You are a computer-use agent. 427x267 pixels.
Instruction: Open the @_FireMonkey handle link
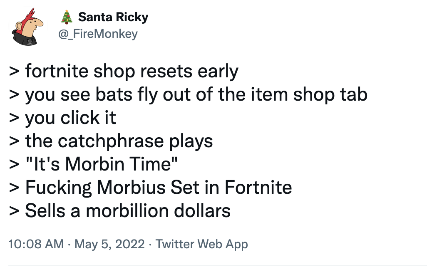pos(99,33)
